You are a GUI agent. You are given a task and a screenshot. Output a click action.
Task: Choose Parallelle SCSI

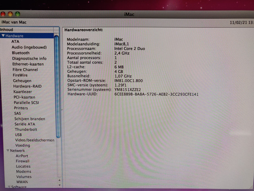click(x=27, y=103)
